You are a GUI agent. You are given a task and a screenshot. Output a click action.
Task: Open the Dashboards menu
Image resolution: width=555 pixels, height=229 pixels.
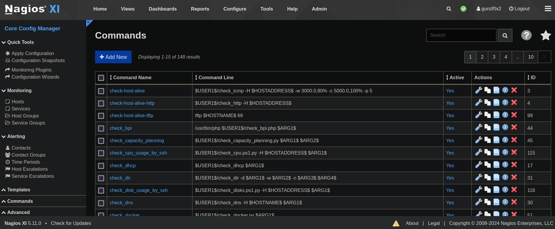(163, 9)
